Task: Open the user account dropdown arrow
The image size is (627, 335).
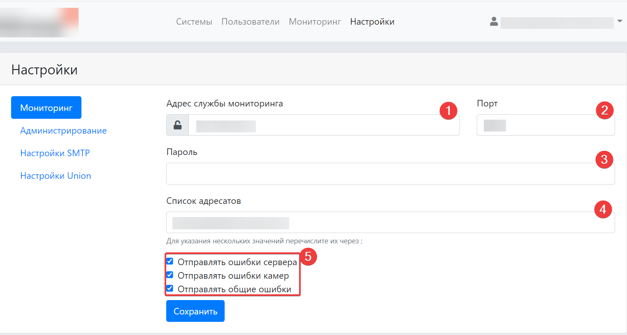Action: point(620,21)
